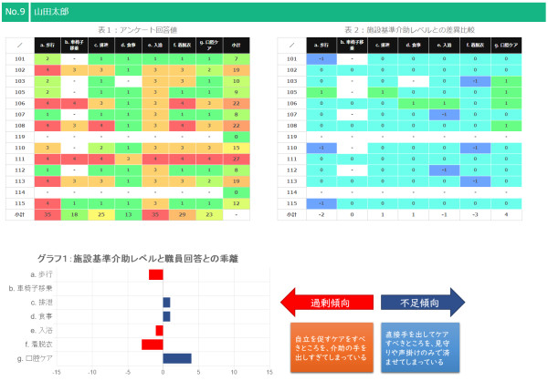This screenshot has height=381, width=548.
Task: Click row 111 total value 27
Action: click(x=237, y=157)
